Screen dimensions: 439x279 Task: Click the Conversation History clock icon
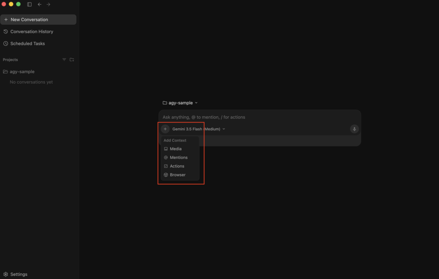click(6, 32)
